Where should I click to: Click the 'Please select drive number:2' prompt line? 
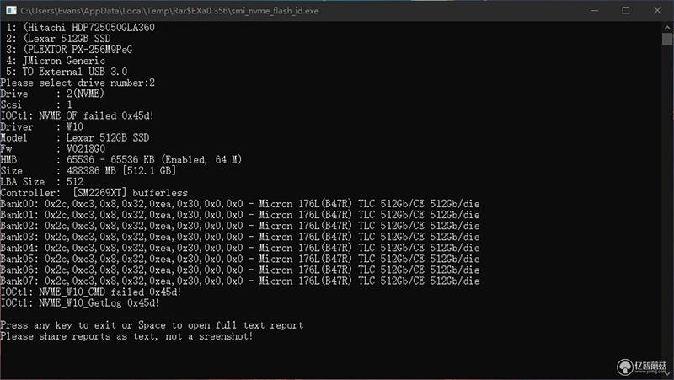pos(78,83)
